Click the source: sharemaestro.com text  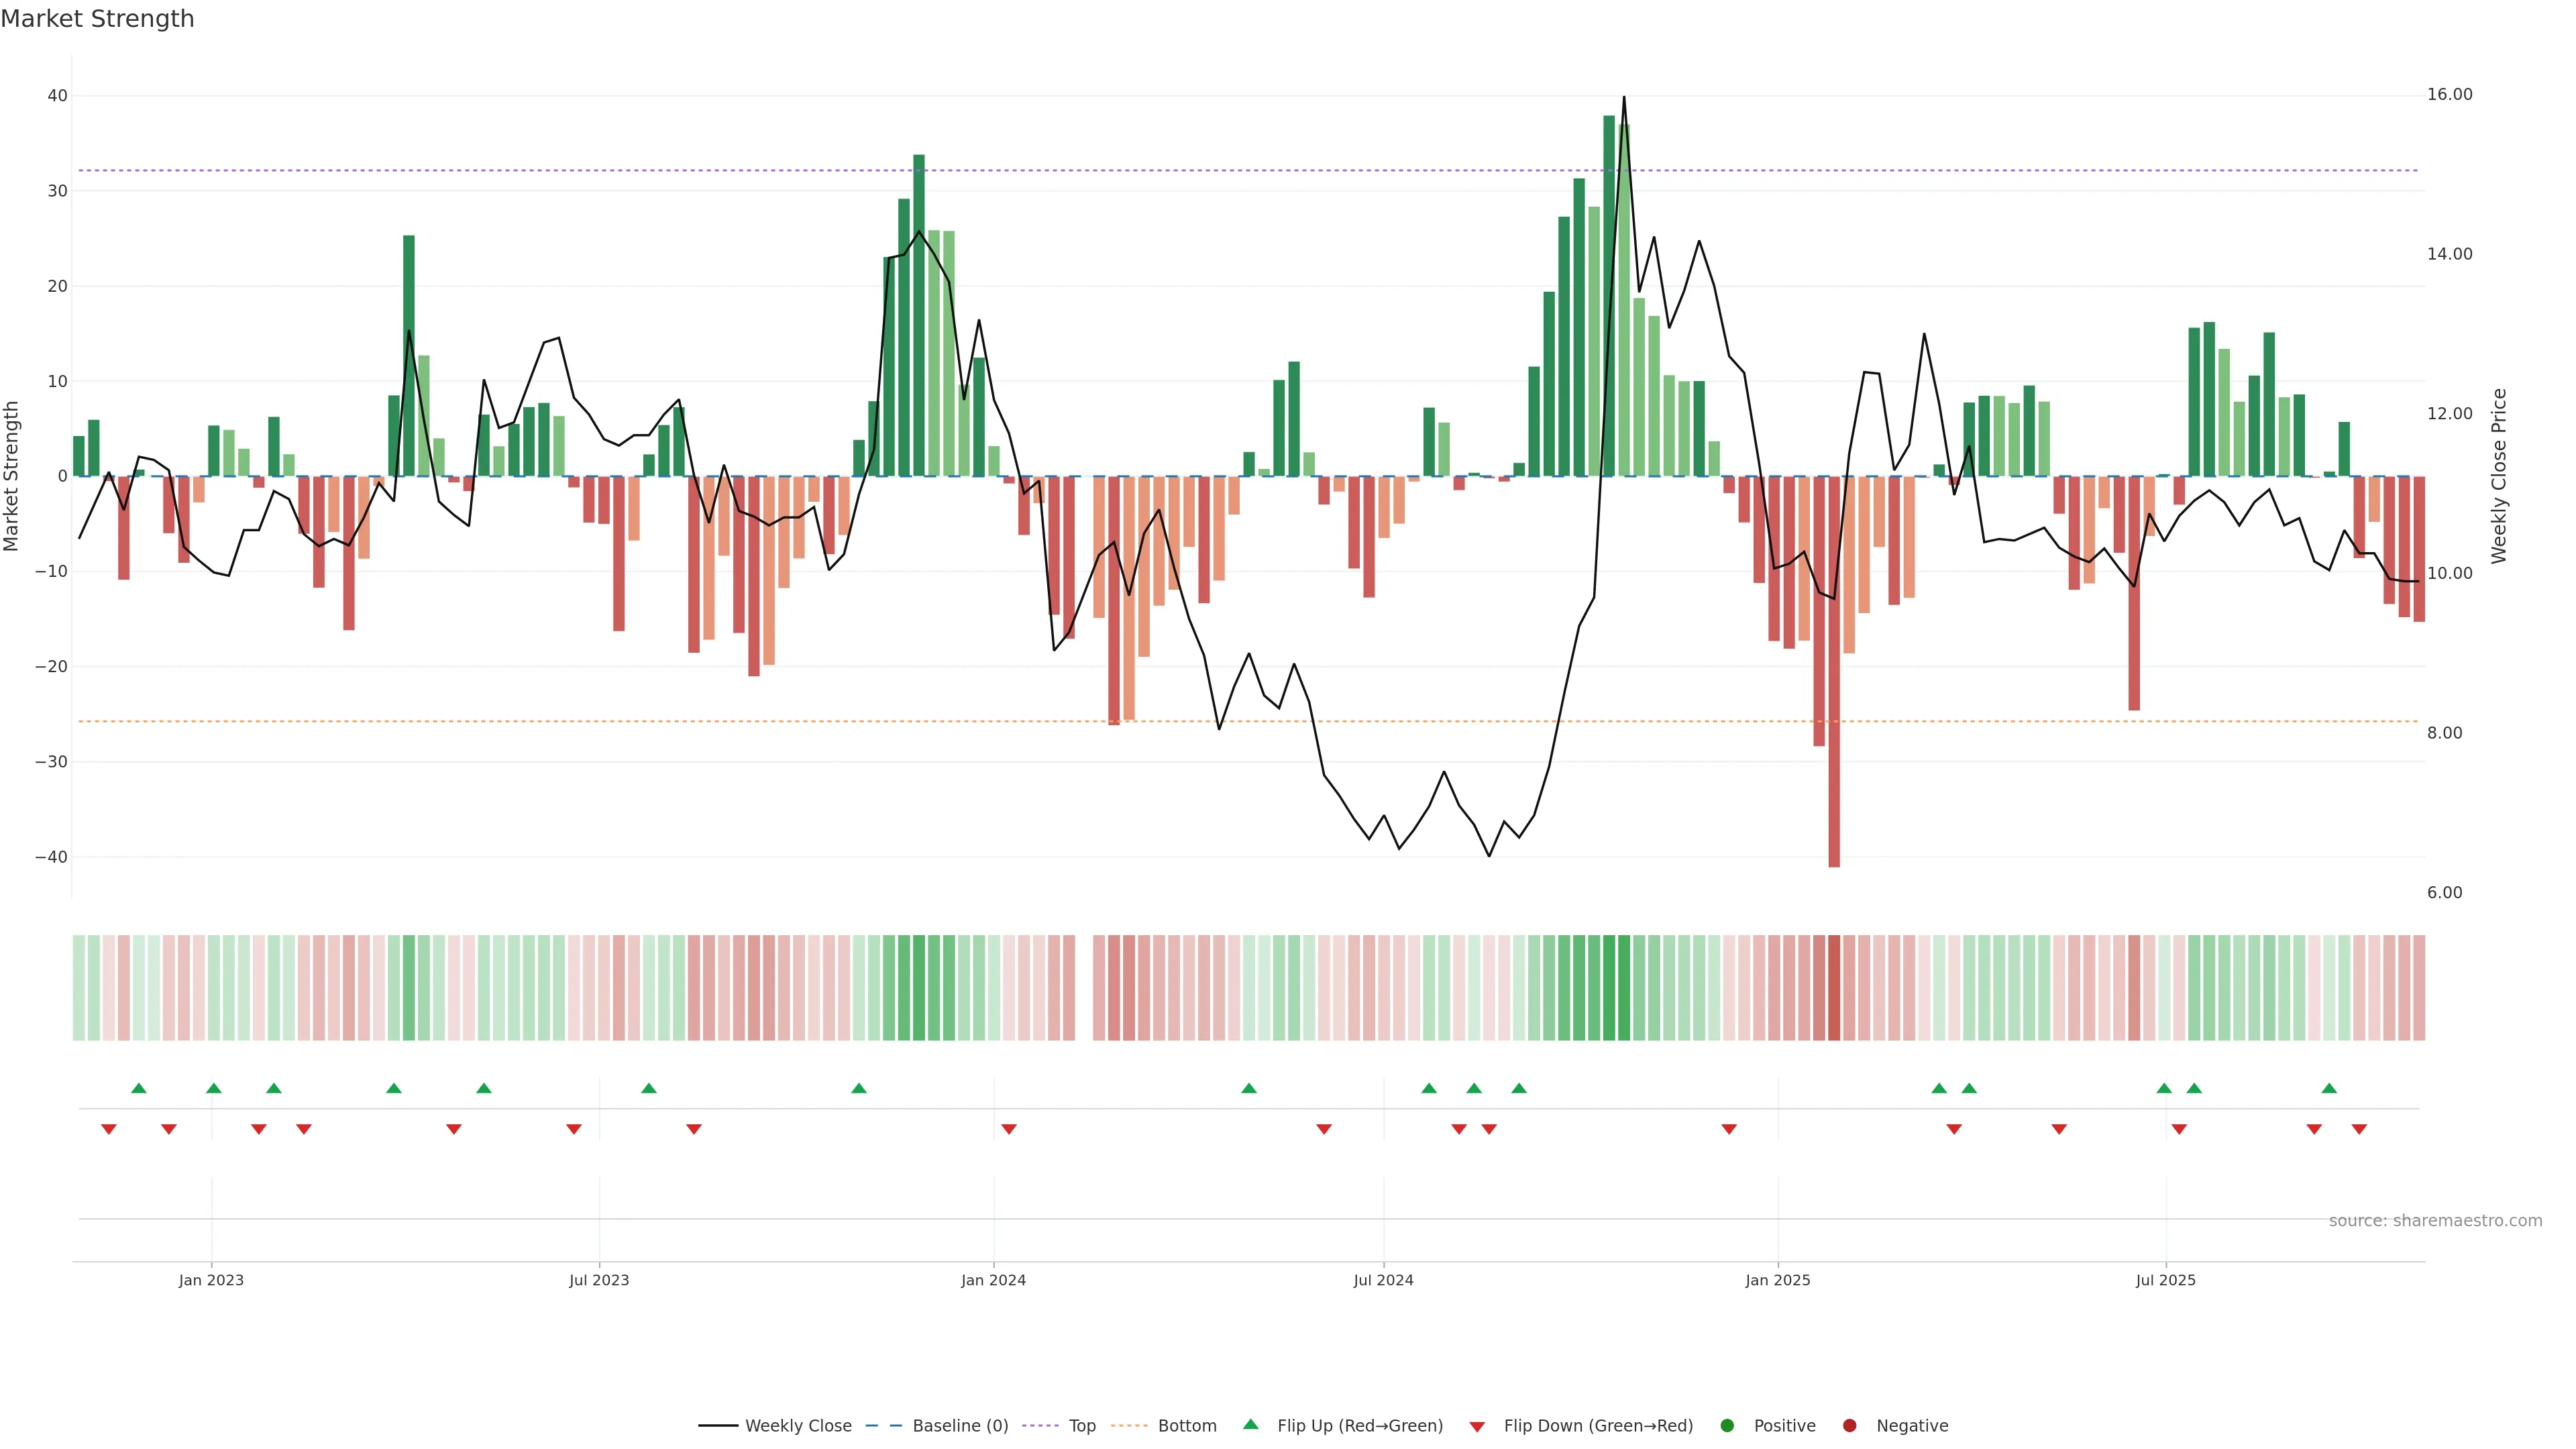pyautogui.click(x=2435, y=1220)
